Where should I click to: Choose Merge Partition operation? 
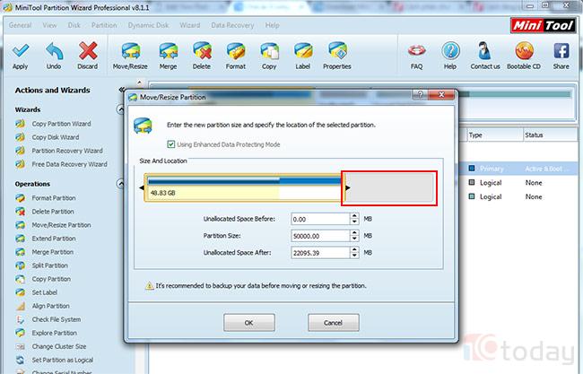pyautogui.click(x=52, y=252)
